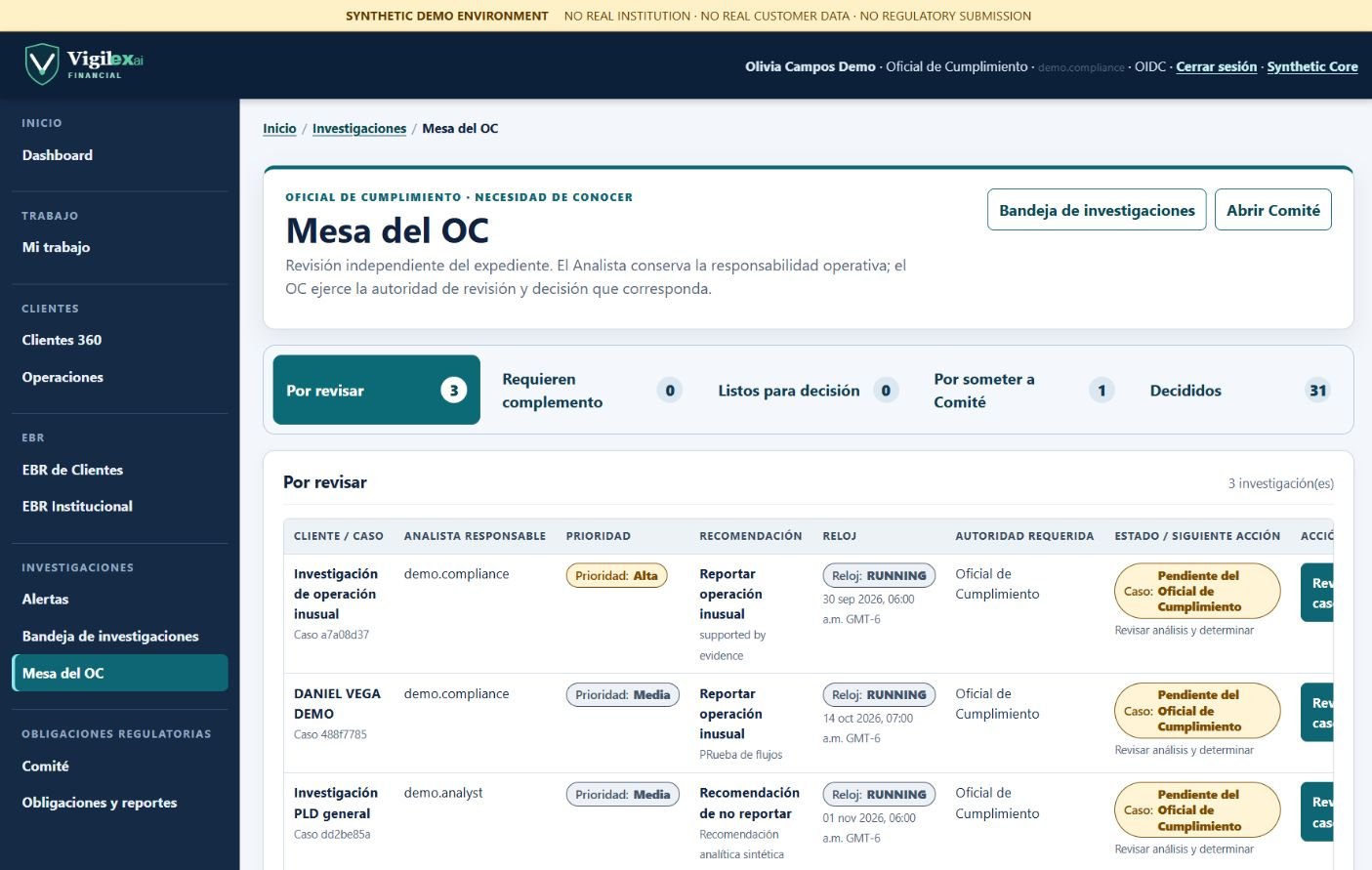Open Operaciones sidebar item
This screenshot has width=1372, height=870.
click(x=62, y=377)
